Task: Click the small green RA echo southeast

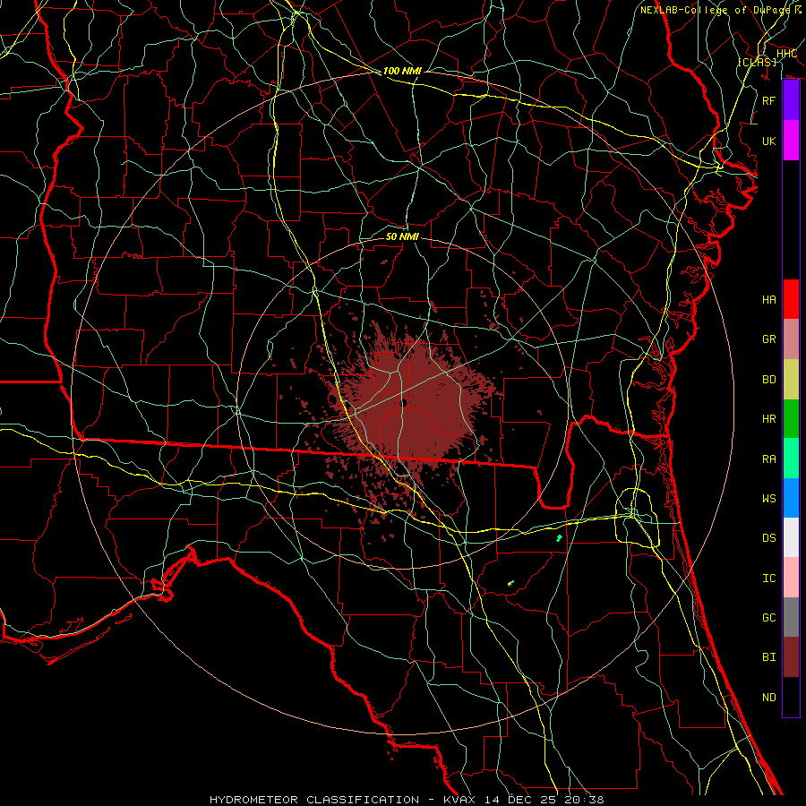Action: click(559, 538)
